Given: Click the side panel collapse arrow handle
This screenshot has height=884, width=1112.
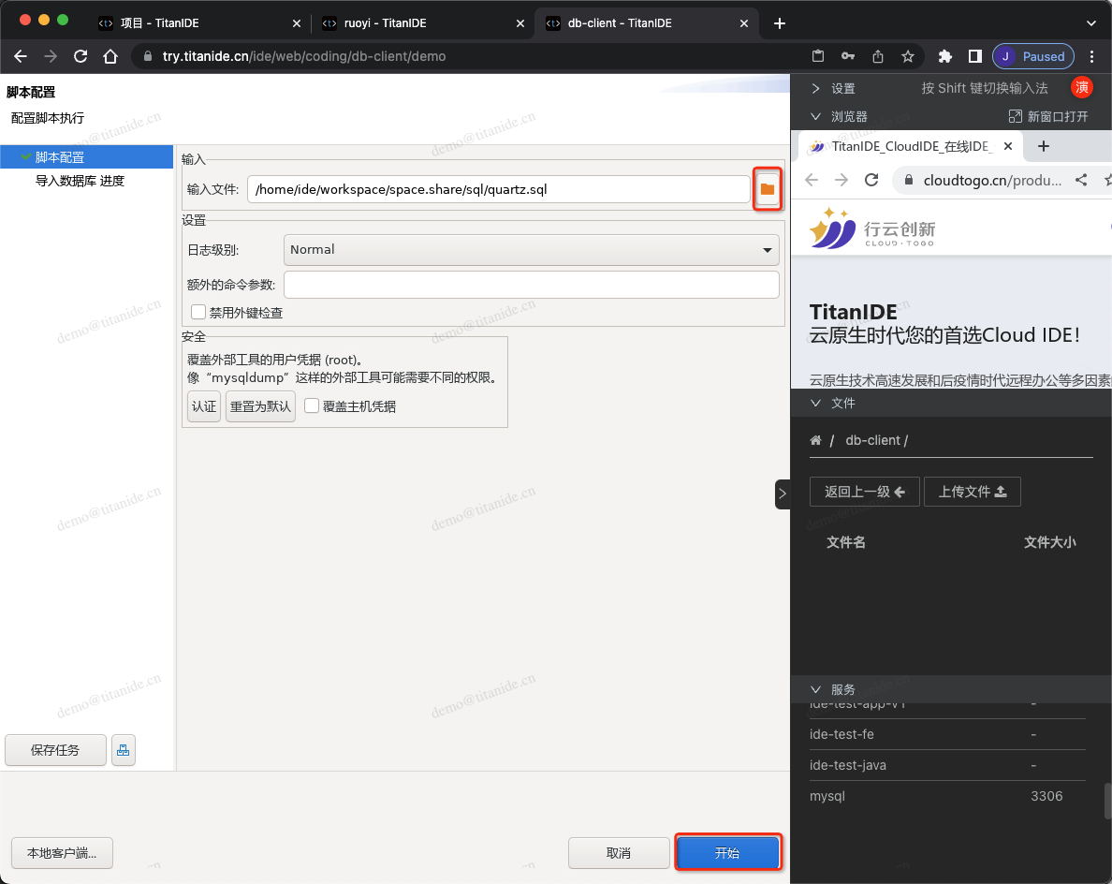Looking at the screenshot, I should (783, 494).
